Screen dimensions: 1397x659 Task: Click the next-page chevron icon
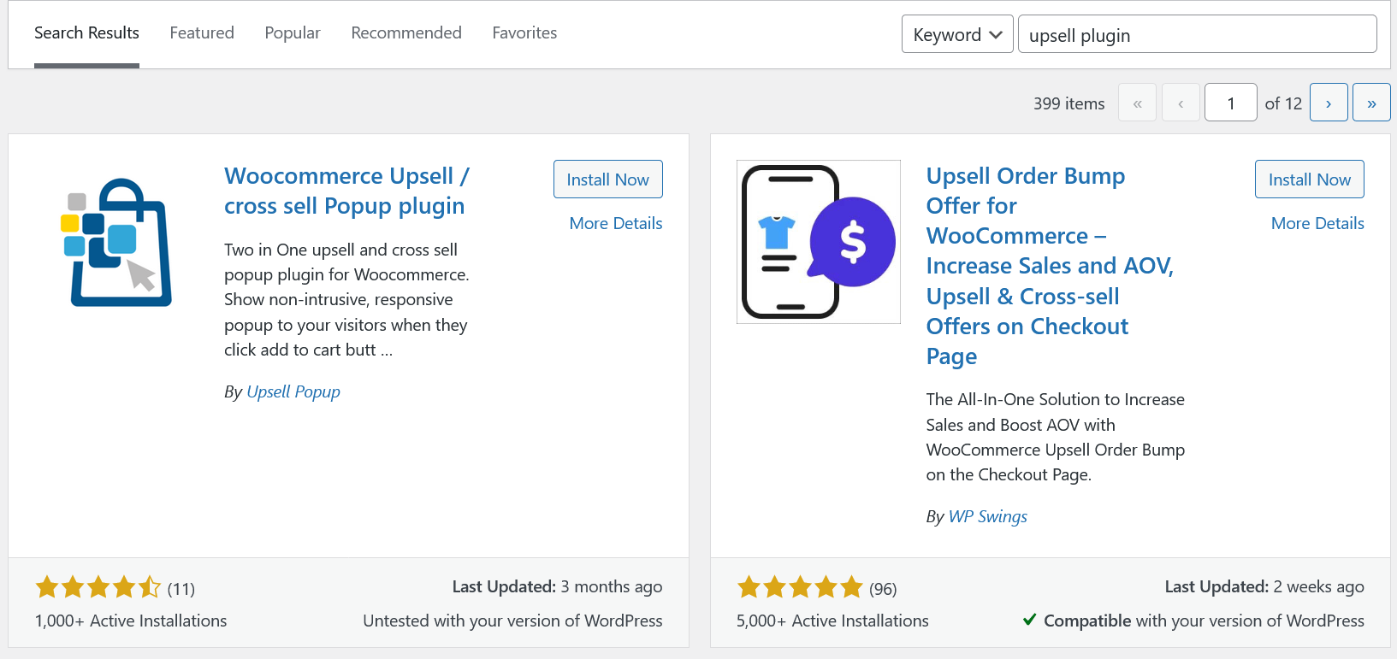[1329, 102]
